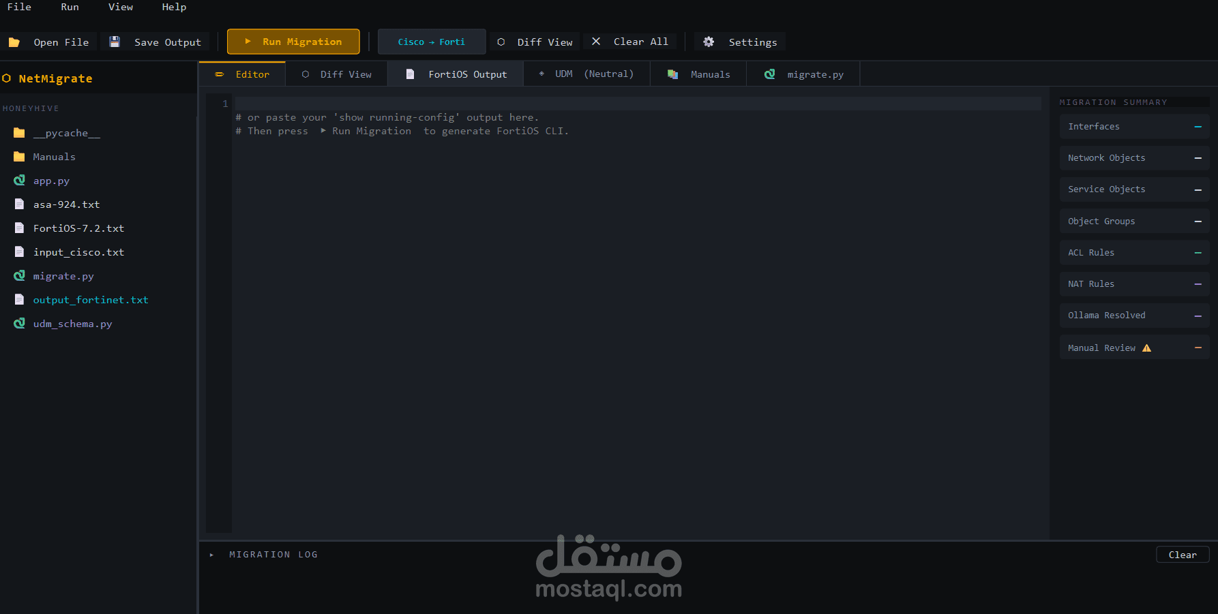Open app.py from file tree
Image resolution: width=1218 pixels, height=614 pixels.
(x=52, y=181)
